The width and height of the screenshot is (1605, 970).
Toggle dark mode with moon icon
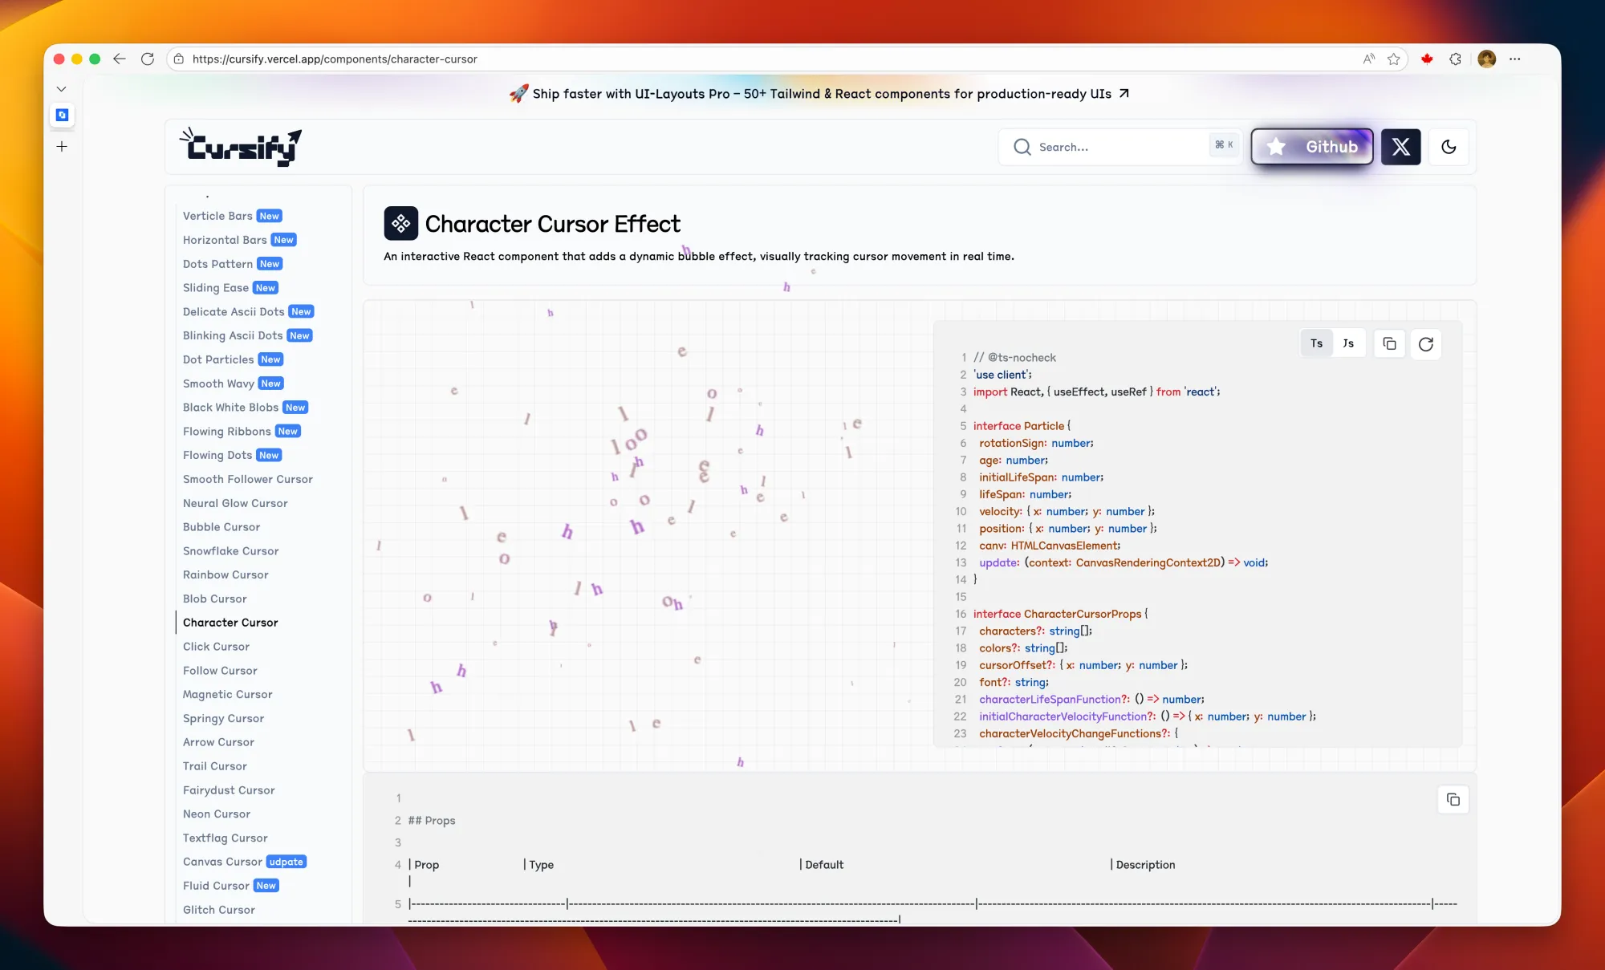(1449, 147)
